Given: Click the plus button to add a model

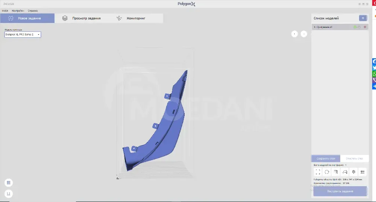Looking at the screenshot, I should [x=363, y=18].
